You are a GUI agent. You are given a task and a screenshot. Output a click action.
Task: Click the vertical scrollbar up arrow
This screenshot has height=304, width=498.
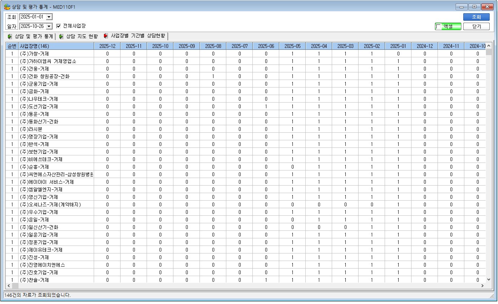click(489, 46)
